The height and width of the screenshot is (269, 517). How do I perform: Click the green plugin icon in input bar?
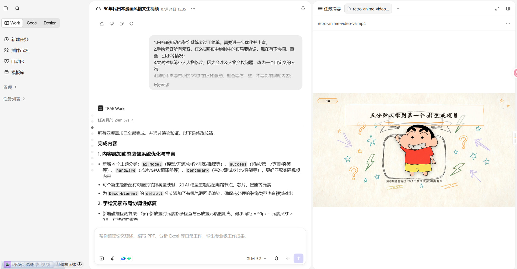pos(130,259)
